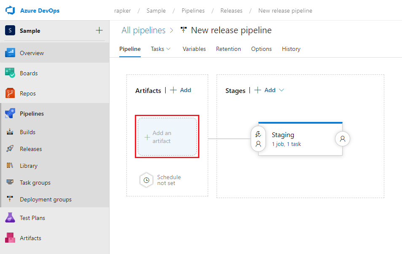Click the Pipelines rocket icon
The height and width of the screenshot is (254, 402).
[x=10, y=113]
